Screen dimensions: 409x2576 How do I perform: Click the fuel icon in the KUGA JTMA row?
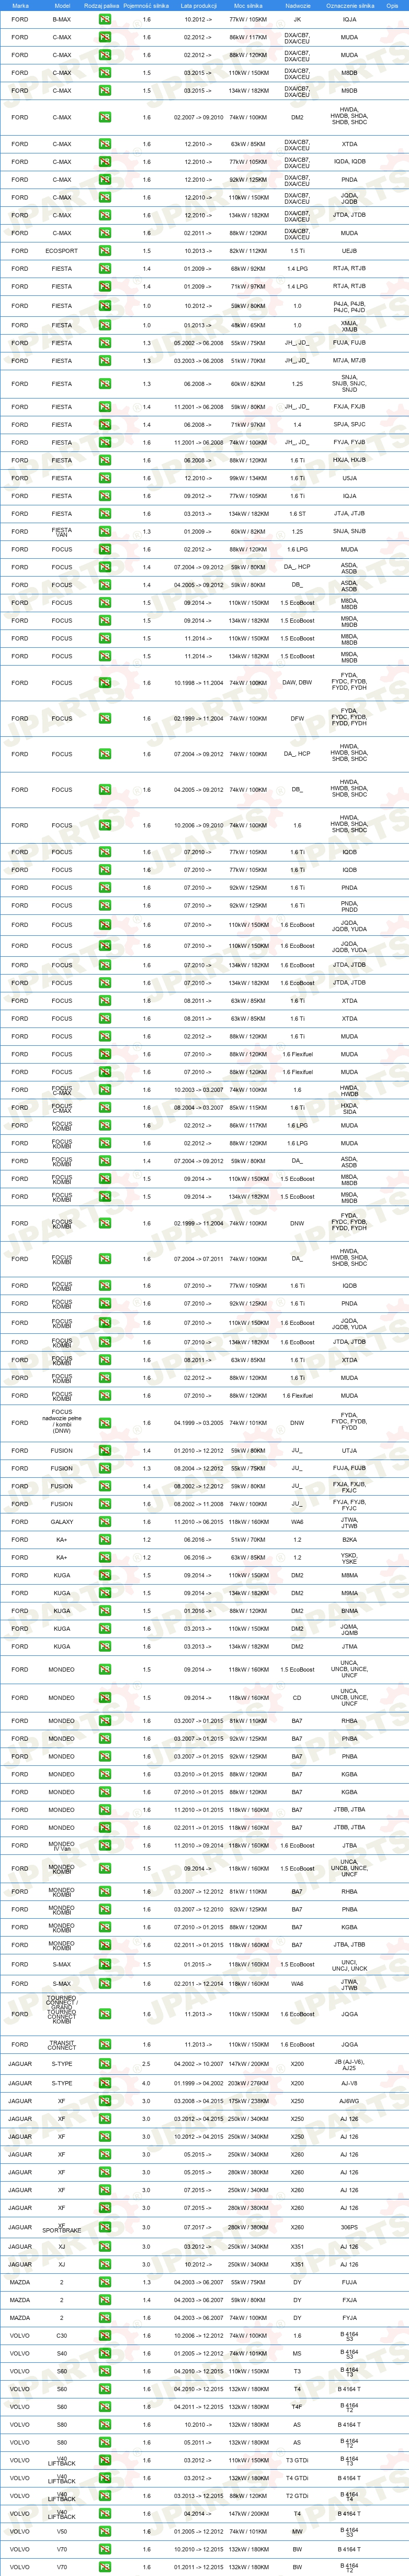(x=105, y=1647)
